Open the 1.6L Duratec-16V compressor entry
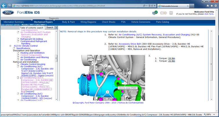 pos(37,71)
